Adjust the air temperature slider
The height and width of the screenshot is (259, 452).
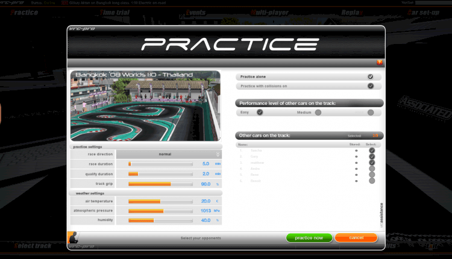click(160, 201)
